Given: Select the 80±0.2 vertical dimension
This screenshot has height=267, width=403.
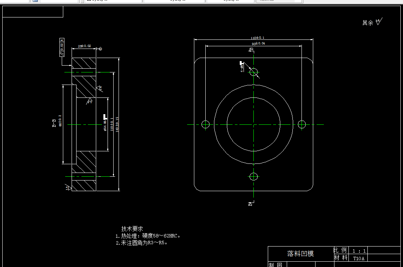Looking at the screenshot, I should click(x=60, y=121).
